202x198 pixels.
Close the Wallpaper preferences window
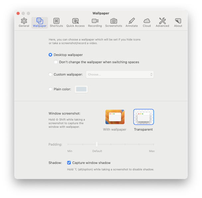click(18, 13)
